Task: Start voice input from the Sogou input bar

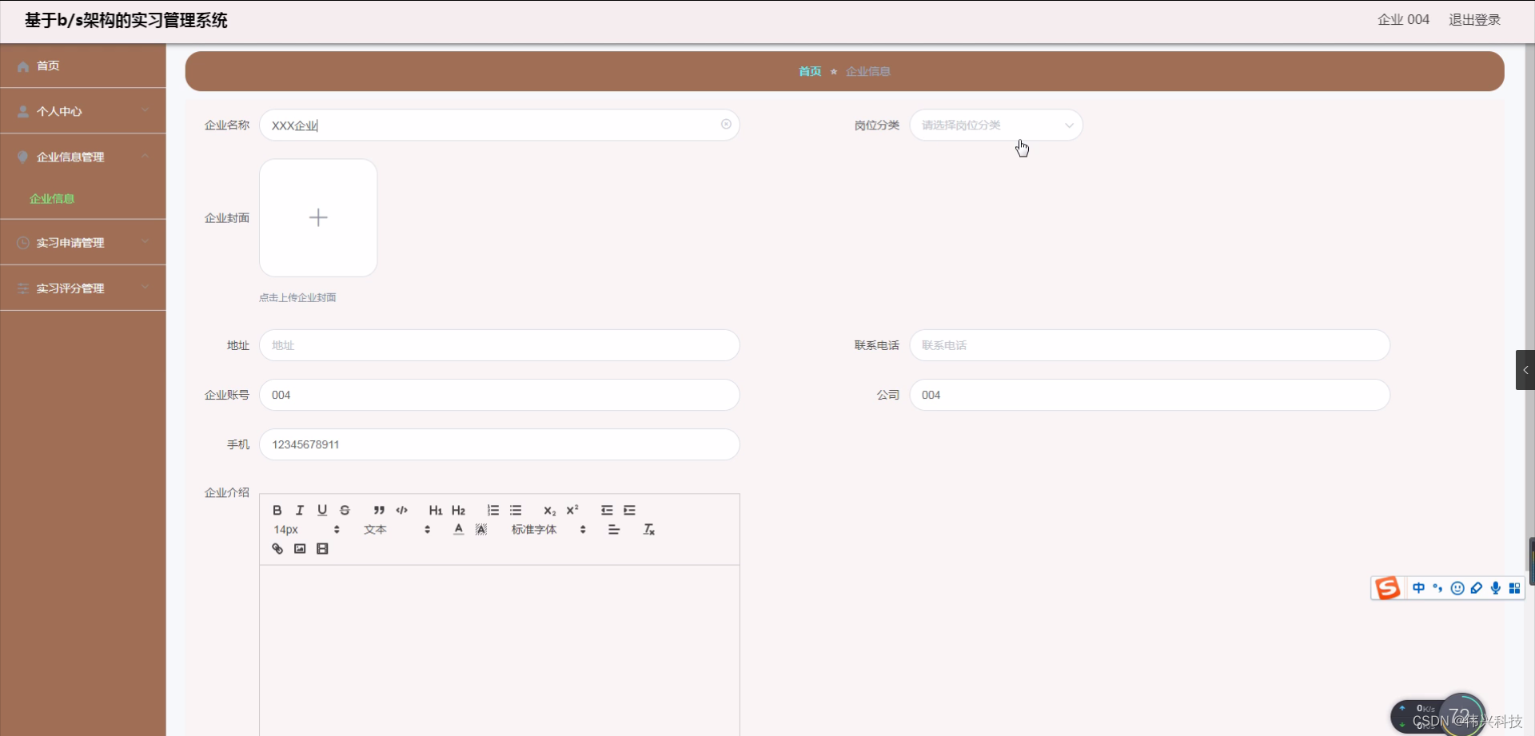Action: pos(1495,588)
